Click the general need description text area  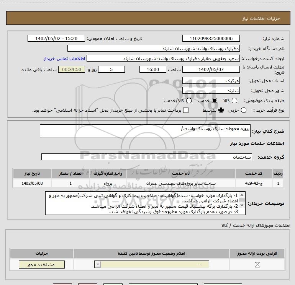tap(145, 131)
